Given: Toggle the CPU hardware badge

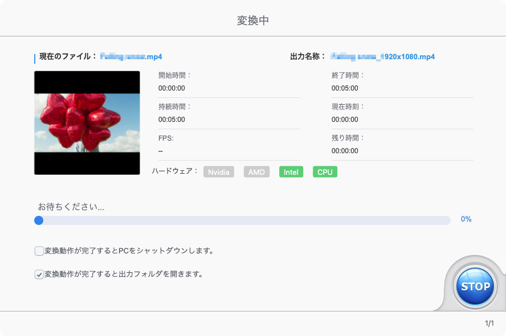Looking at the screenshot, I should [x=325, y=172].
